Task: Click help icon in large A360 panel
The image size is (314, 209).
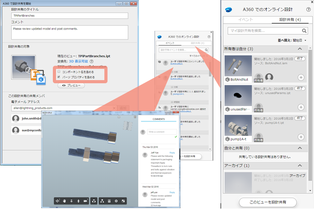Action: click(308, 9)
